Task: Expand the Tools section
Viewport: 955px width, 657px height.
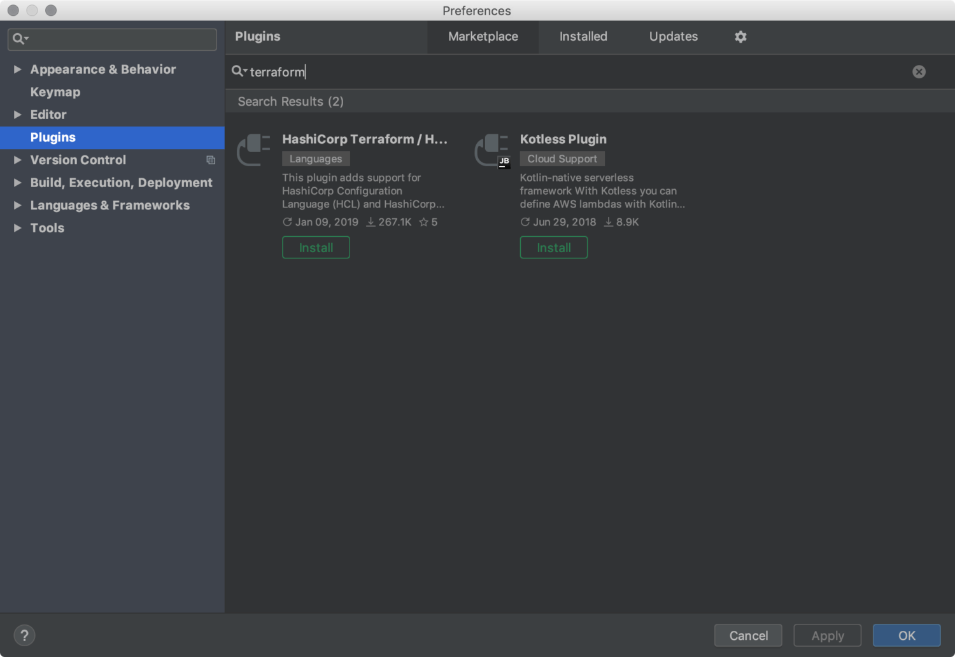Action: pyautogui.click(x=17, y=228)
